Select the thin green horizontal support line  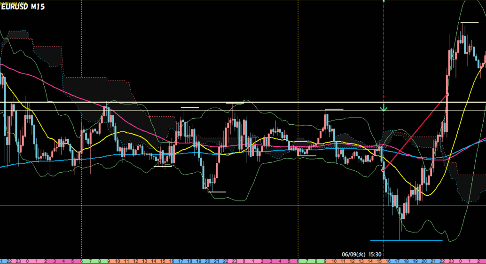[243, 206]
